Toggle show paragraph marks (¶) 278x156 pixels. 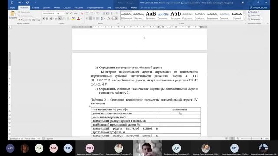point(116,13)
